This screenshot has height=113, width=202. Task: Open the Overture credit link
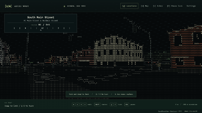pos(173,111)
